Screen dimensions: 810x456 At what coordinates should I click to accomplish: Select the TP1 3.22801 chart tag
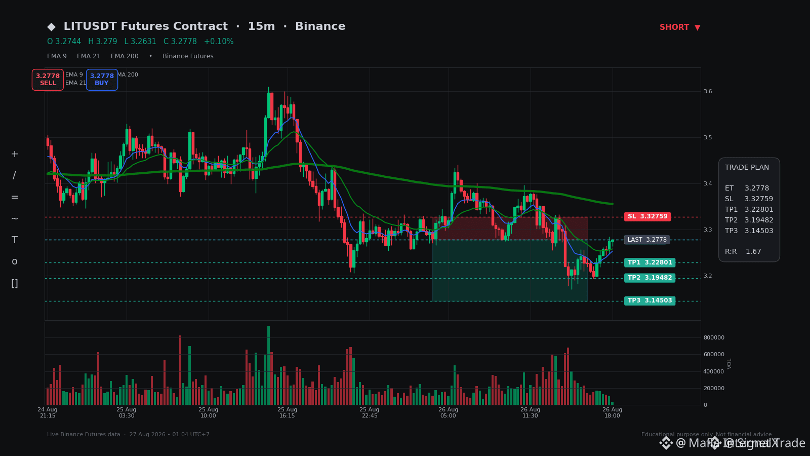pyautogui.click(x=650, y=262)
